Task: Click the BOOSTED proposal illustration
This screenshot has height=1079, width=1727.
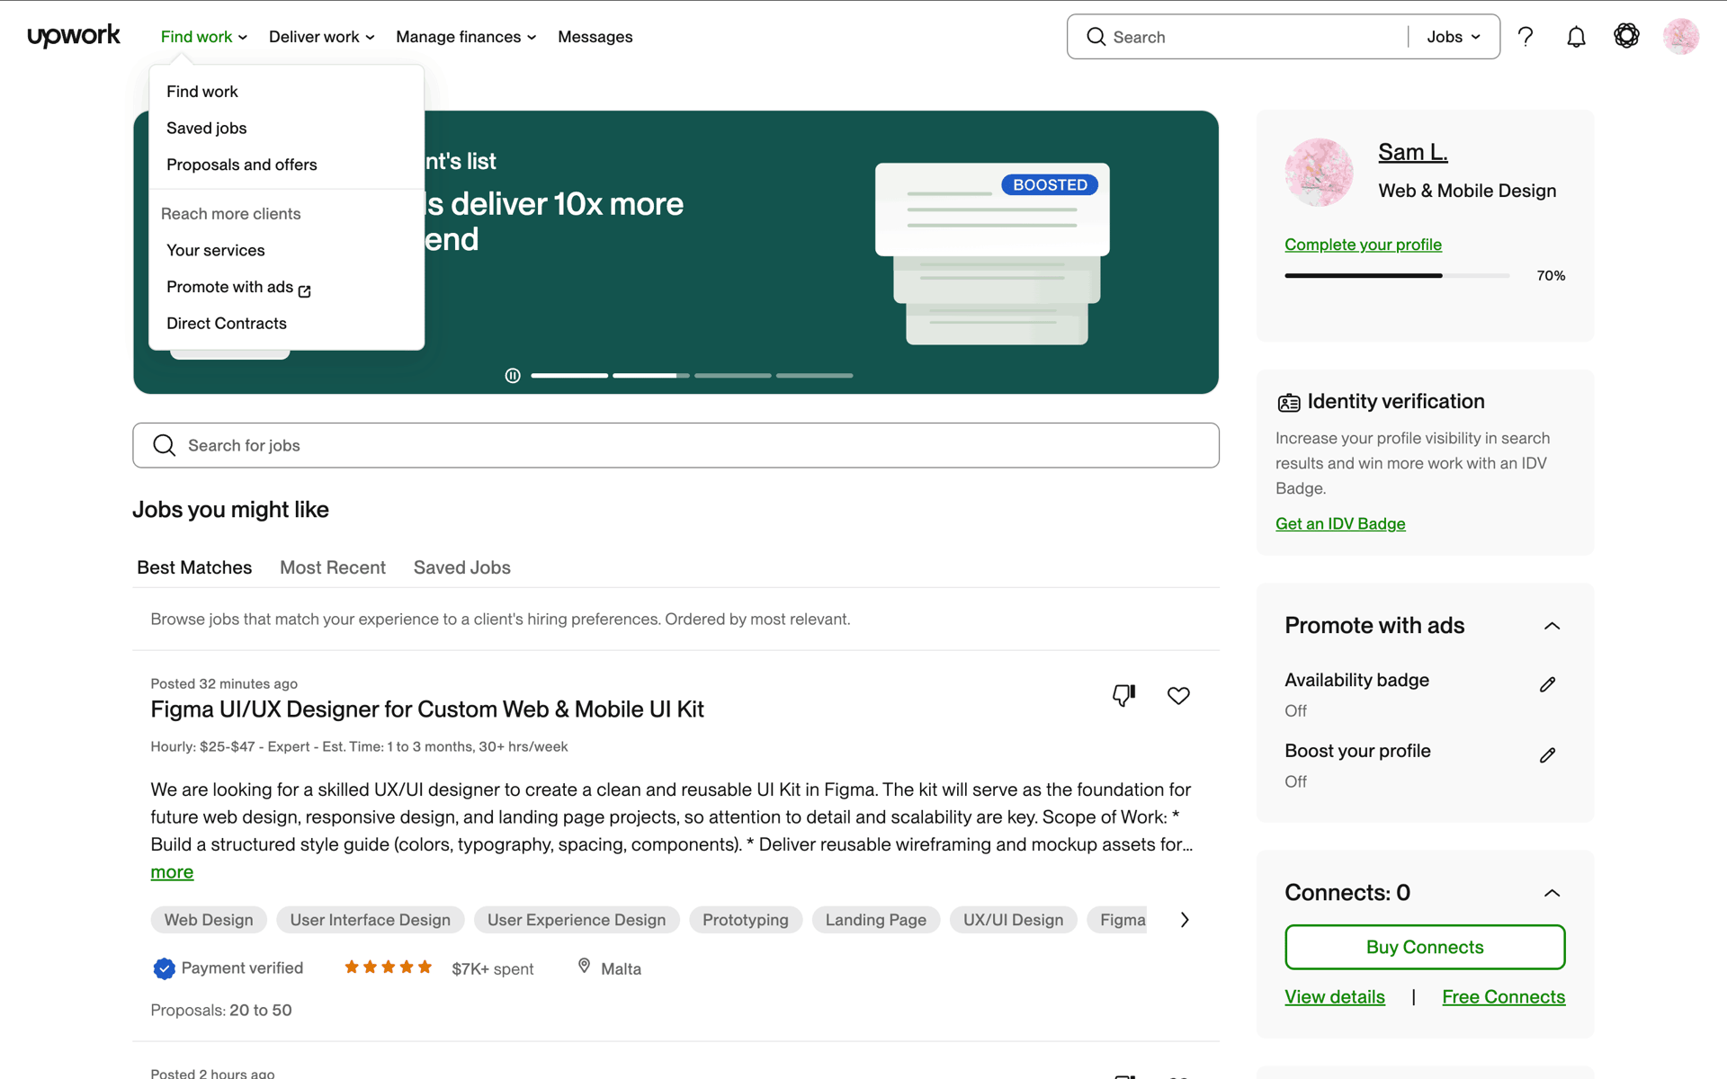Action: tap(992, 254)
